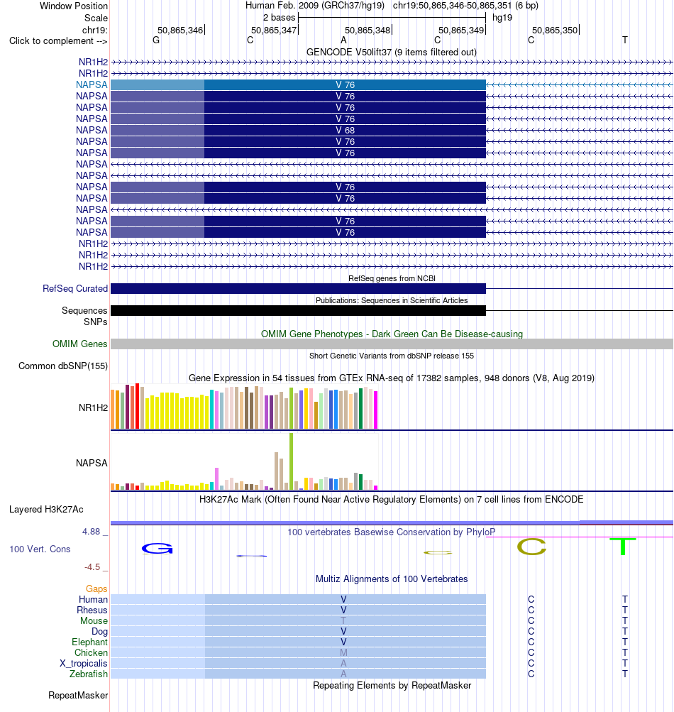The image size is (674, 712).
Task: Click the black Sequences track item bar
Action: click(298, 311)
